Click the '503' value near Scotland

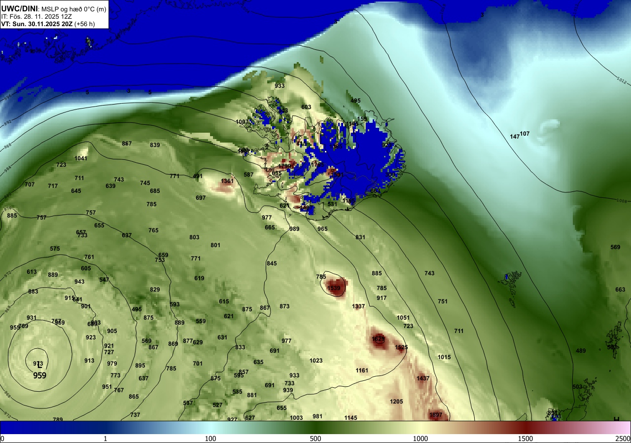coord(577,387)
